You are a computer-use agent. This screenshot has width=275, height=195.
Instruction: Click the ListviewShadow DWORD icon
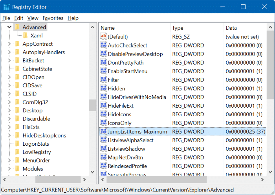(103, 148)
